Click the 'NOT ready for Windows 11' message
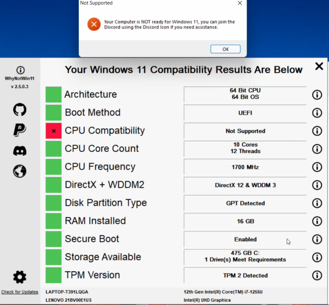 point(170,24)
